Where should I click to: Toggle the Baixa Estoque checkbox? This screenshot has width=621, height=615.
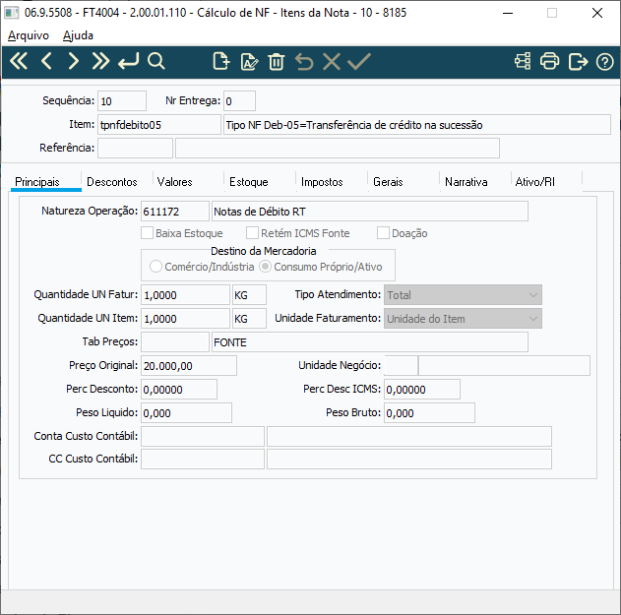click(x=147, y=233)
